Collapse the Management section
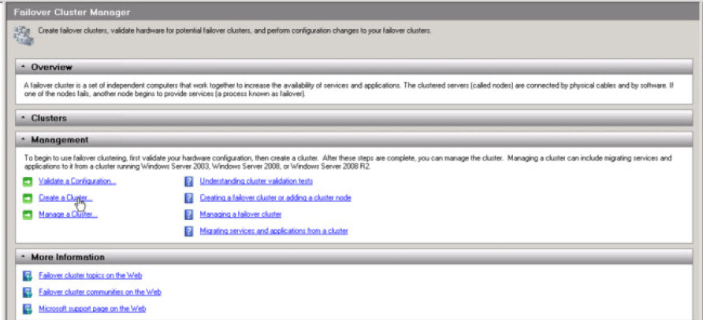703x320 pixels. pyautogui.click(x=24, y=140)
